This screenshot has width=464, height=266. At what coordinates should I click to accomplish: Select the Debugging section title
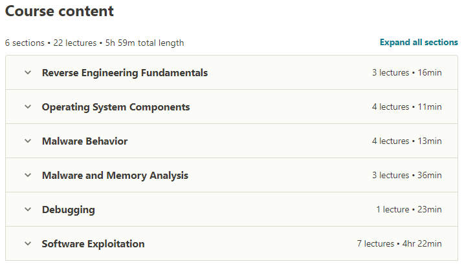(69, 210)
